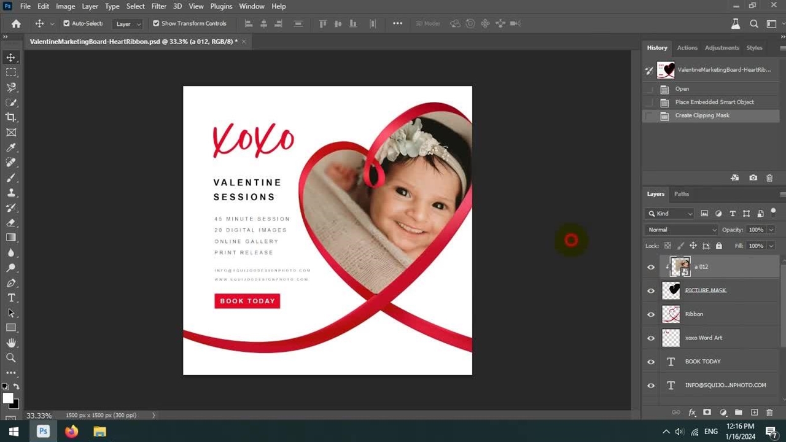This screenshot has height=442, width=786.
Task: Hide the Ribbon layer
Action: pos(651,314)
